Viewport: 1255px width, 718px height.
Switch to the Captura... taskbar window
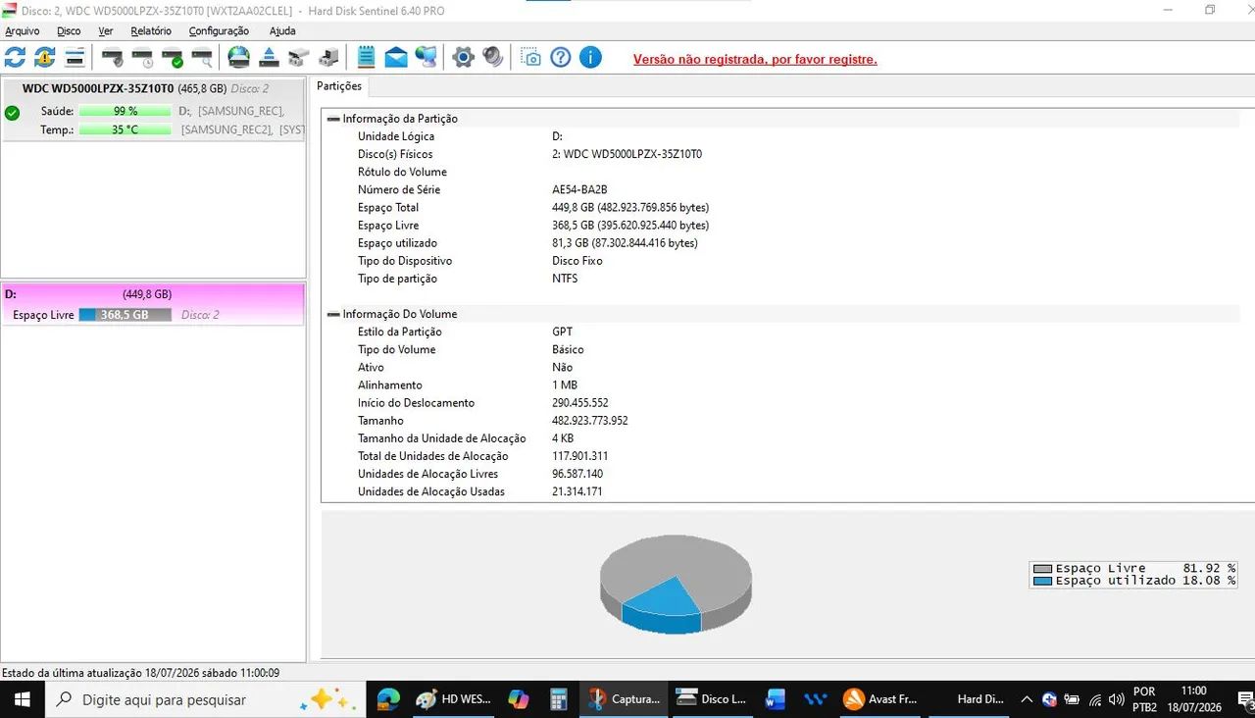click(624, 699)
